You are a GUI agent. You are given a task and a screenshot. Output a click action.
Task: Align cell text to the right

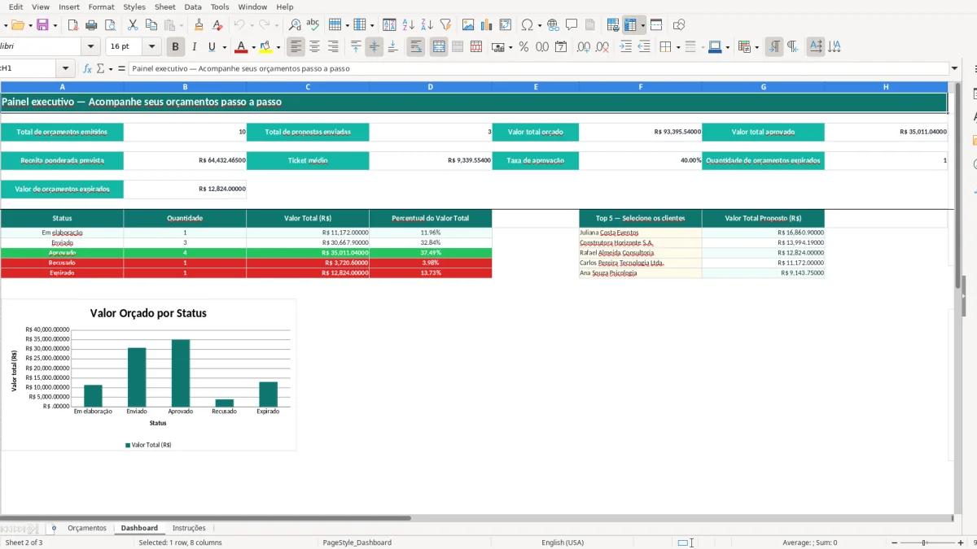pos(333,47)
